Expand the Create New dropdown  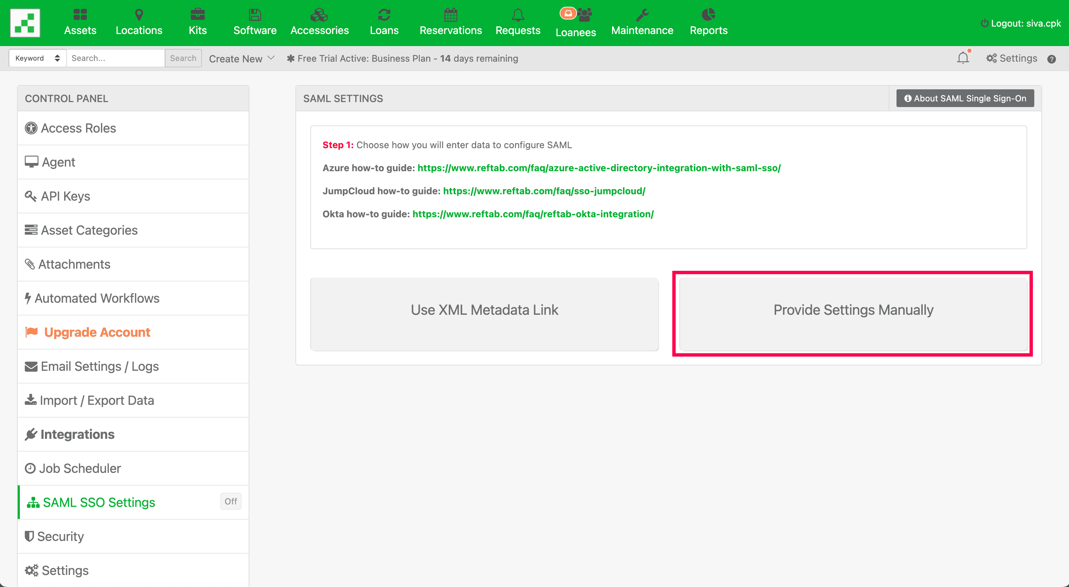click(242, 58)
